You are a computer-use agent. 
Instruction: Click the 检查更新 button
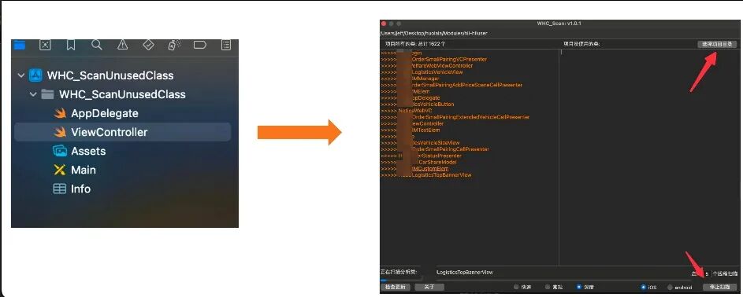click(396, 287)
